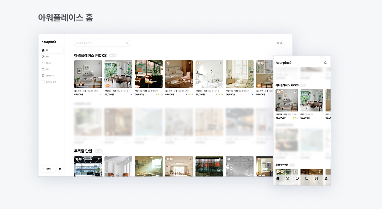Screen dimensions: 382x209
Task: Tap the chat bubble icon in mobile bottom nav
Action: pos(297,178)
